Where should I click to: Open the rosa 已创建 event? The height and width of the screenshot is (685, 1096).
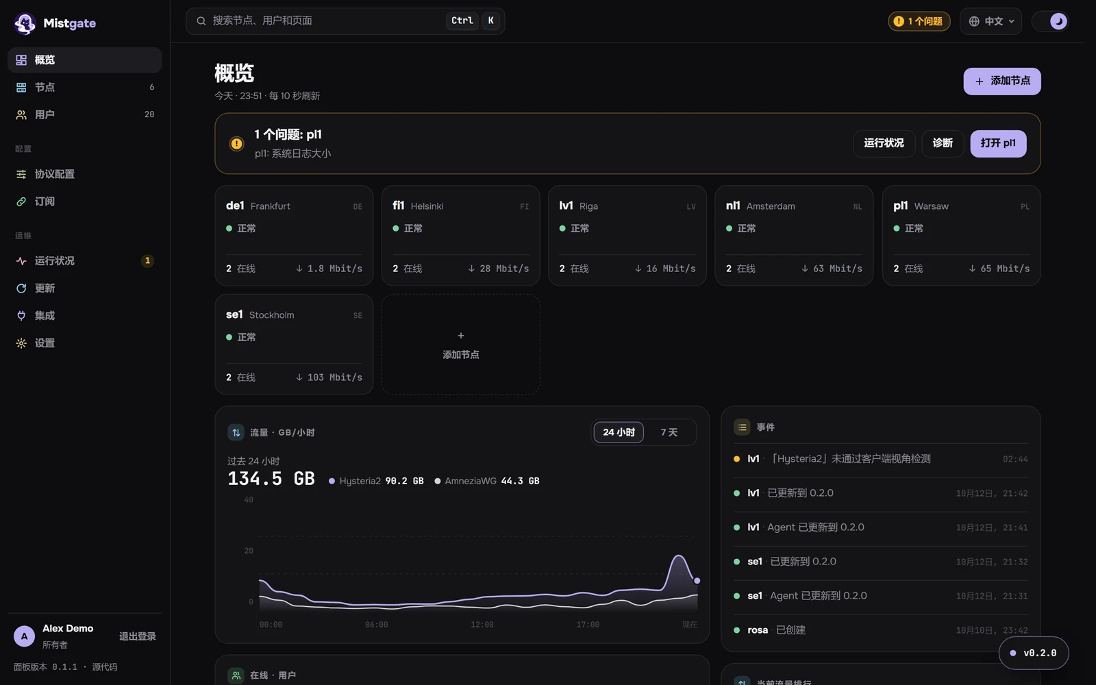tap(880, 630)
